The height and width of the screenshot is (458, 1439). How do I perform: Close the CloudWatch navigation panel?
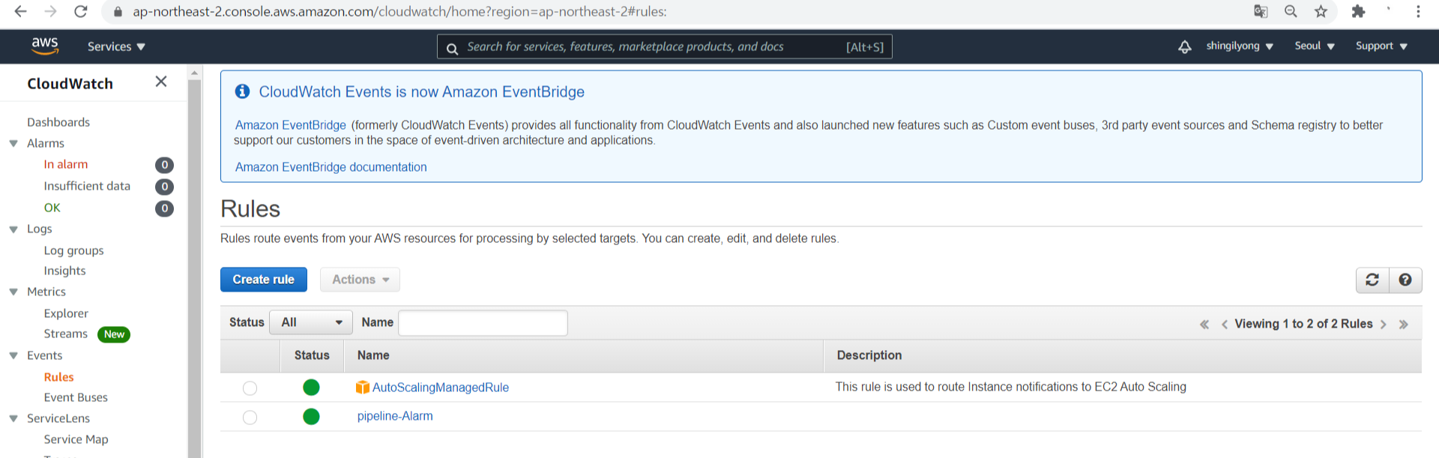click(x=161, y=82)
